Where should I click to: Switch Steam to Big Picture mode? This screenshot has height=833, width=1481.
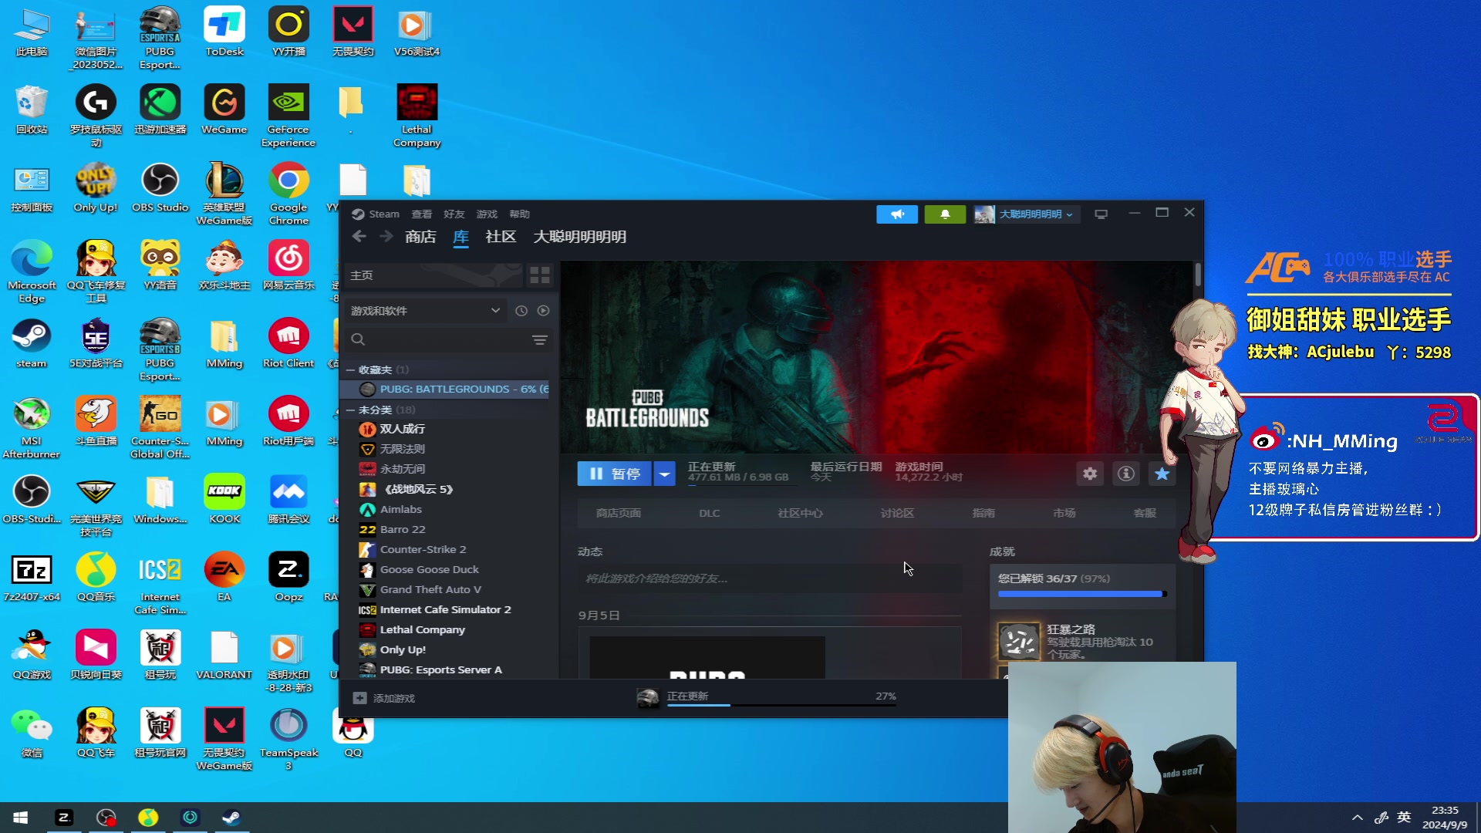1101,214
